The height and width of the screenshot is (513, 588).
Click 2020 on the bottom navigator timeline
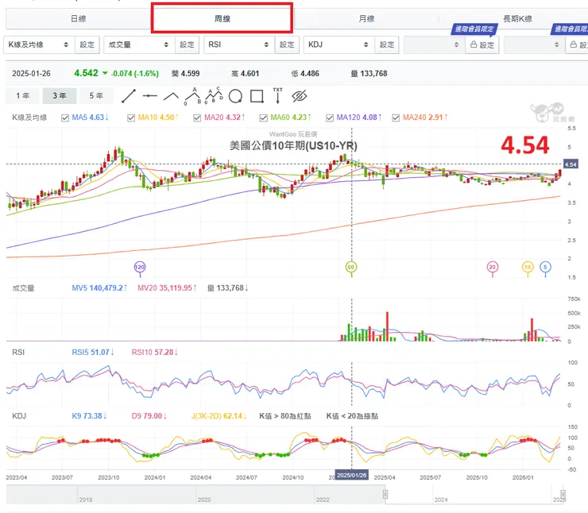(x=204, y=499)
